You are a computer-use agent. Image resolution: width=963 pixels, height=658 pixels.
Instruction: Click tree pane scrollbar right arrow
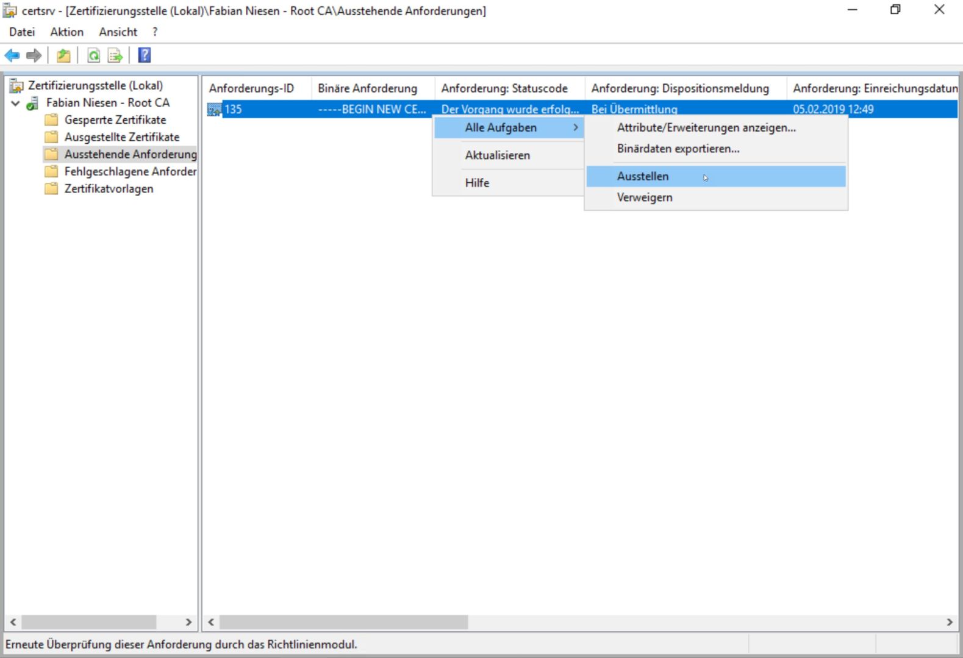click(188, 622)
